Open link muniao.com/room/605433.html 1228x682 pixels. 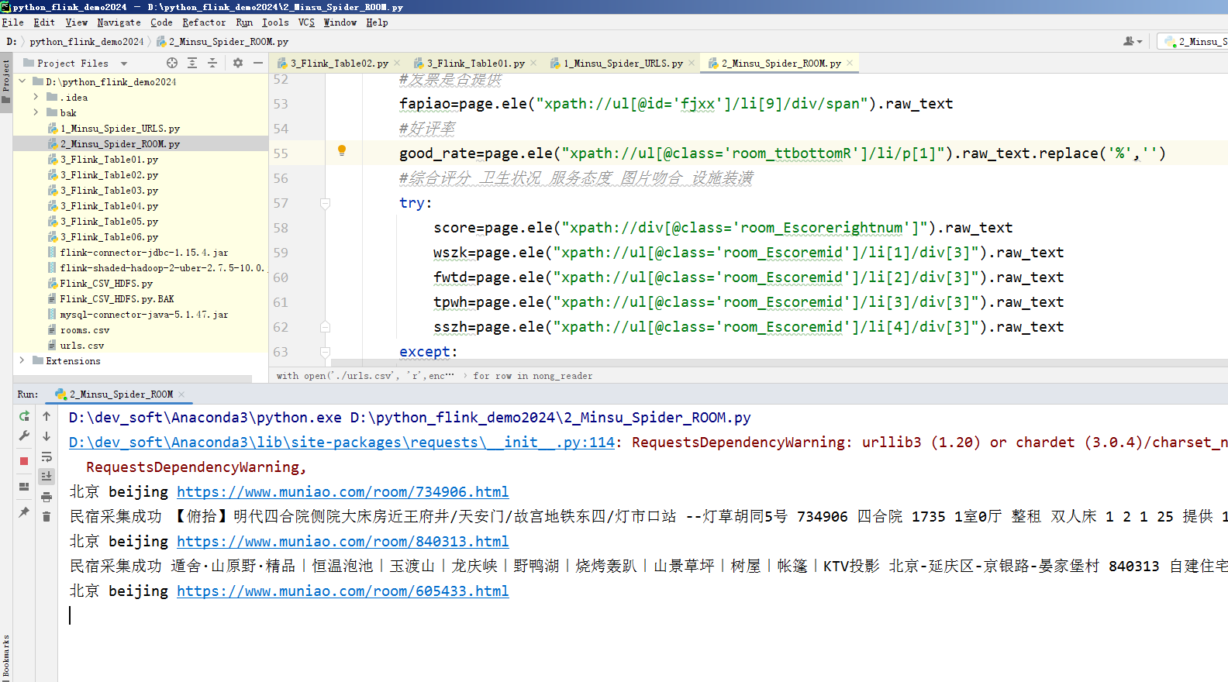[343, 591]
